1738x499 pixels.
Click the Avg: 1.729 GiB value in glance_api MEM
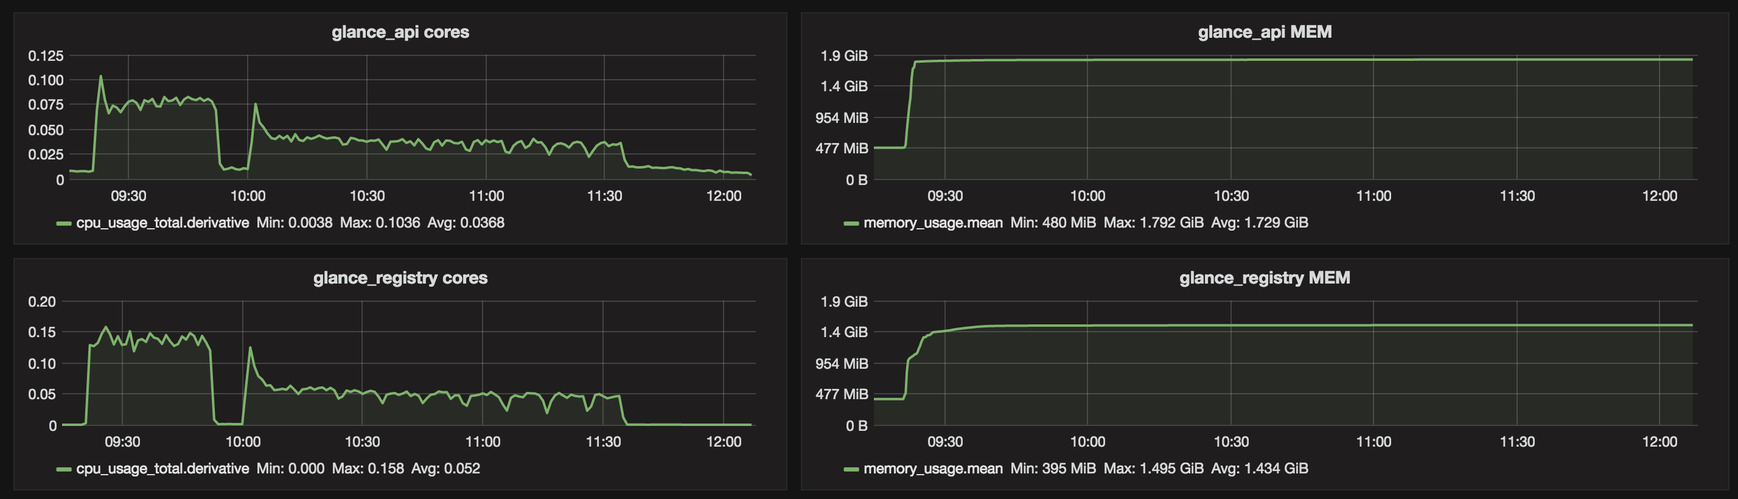point(1260,223)
